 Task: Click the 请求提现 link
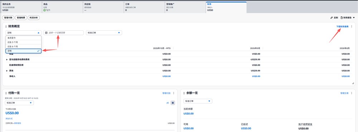coord(18,123)
